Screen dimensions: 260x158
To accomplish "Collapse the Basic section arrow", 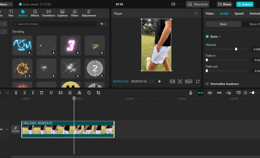I will pos(220,36).
